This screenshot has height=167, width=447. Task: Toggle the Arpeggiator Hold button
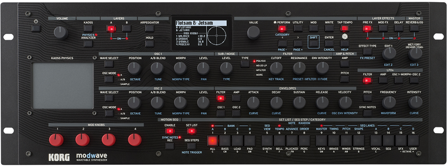coord(150,43)
